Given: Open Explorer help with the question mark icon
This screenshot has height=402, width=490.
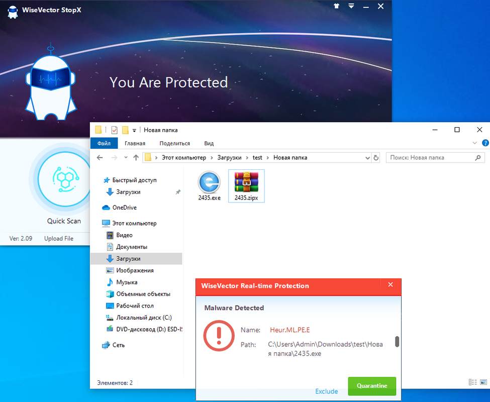Looking at the screenshot, I should (x=485, y=143).
